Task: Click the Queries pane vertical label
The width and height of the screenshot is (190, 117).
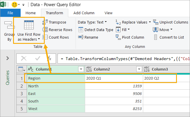Action: click(8, 78)
